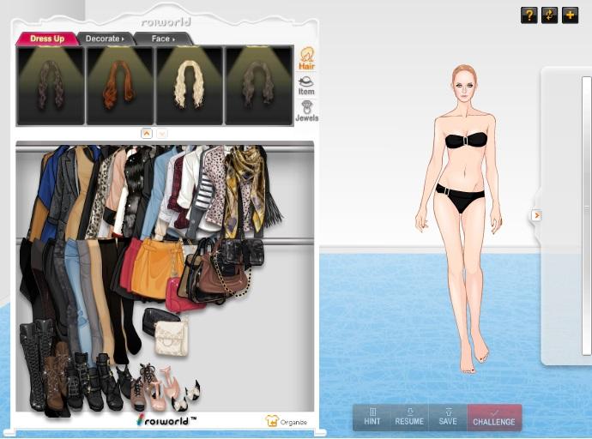Click the Organize wardrobe icon
Screen dimensions: 592x439
click(x=287, y=421)
